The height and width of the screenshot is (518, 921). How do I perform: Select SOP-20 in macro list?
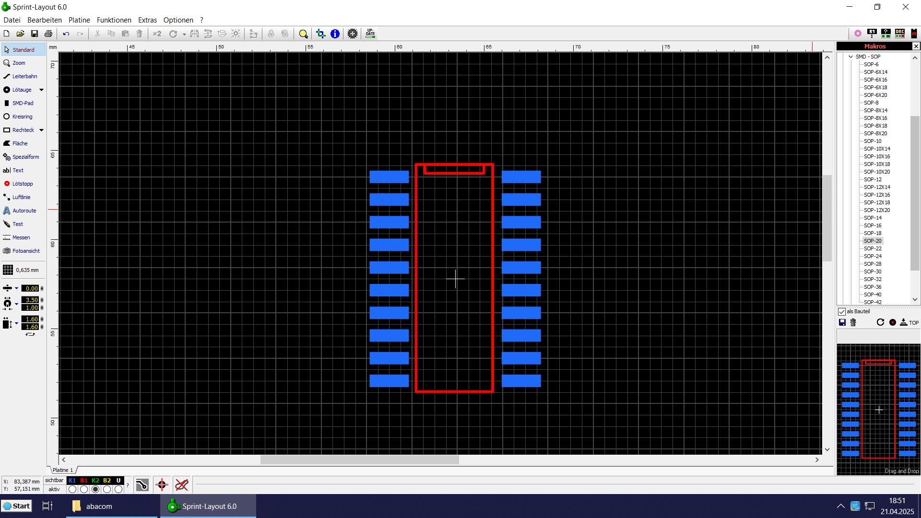pyautogui.click(x=873, y=241)
